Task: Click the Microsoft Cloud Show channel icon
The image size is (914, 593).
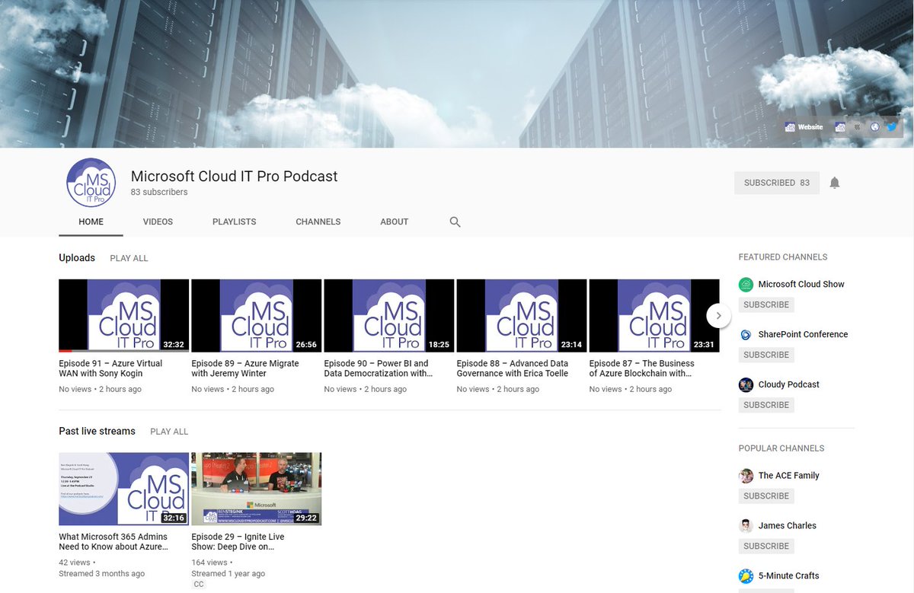Action: 745,284
